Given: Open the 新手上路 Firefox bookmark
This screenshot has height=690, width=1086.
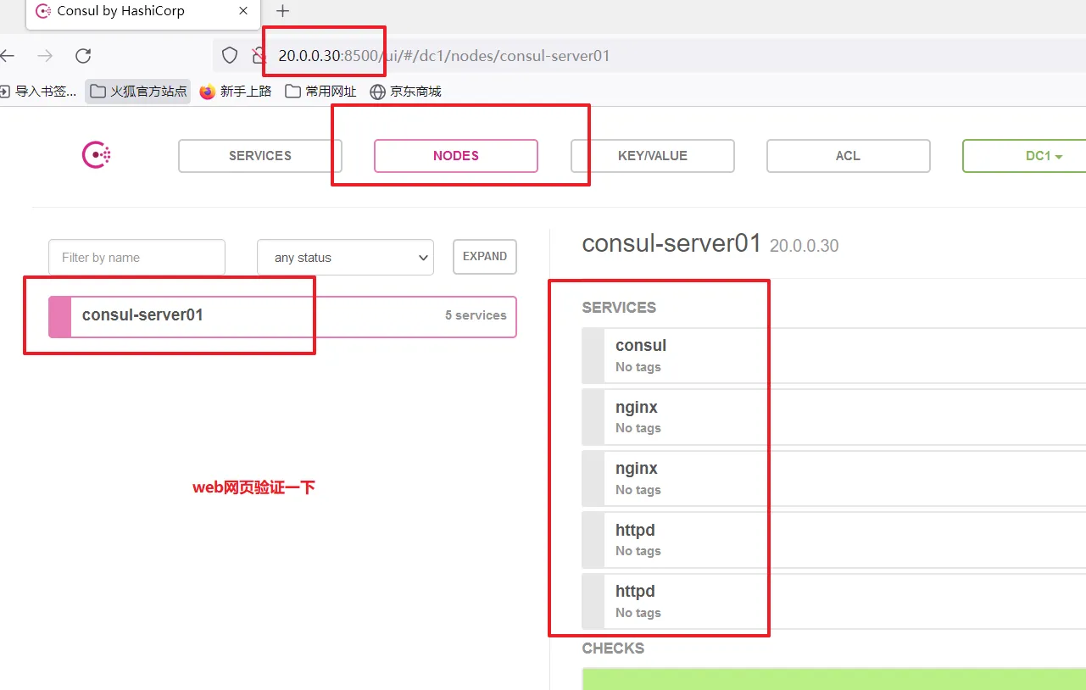Looking at the screenshot, I should (x=236, y=91).
